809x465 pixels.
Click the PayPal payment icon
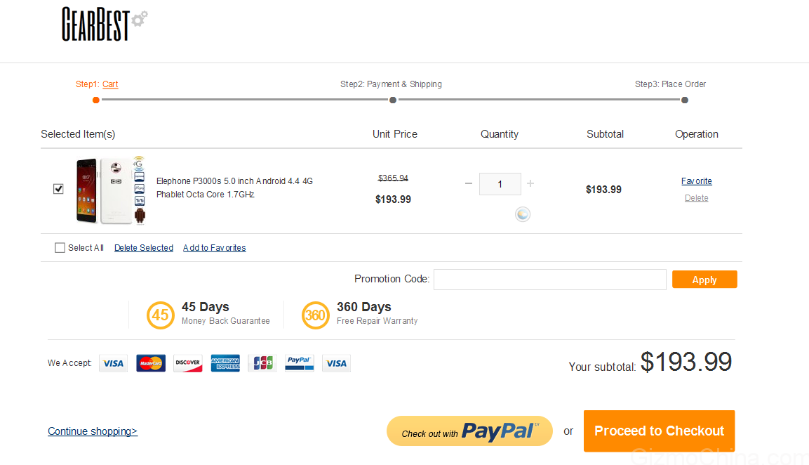(x=300, y=363)
